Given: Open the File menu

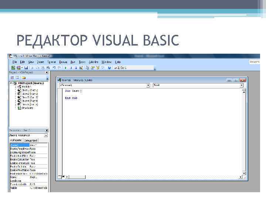Looking at the screenshot, I should (x=14, y=62).
